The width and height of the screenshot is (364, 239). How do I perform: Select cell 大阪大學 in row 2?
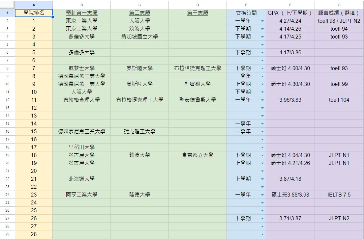(x=139, y=21)
